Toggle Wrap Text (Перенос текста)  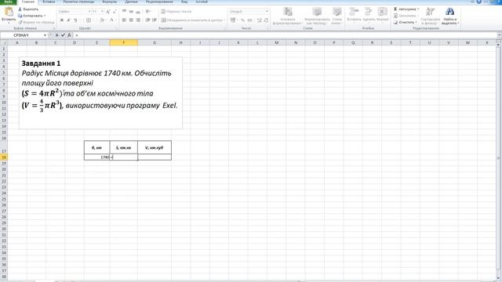point(176,12)
